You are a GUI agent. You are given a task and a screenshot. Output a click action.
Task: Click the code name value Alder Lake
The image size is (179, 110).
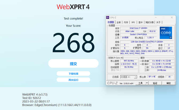click(x=130, y=31)
